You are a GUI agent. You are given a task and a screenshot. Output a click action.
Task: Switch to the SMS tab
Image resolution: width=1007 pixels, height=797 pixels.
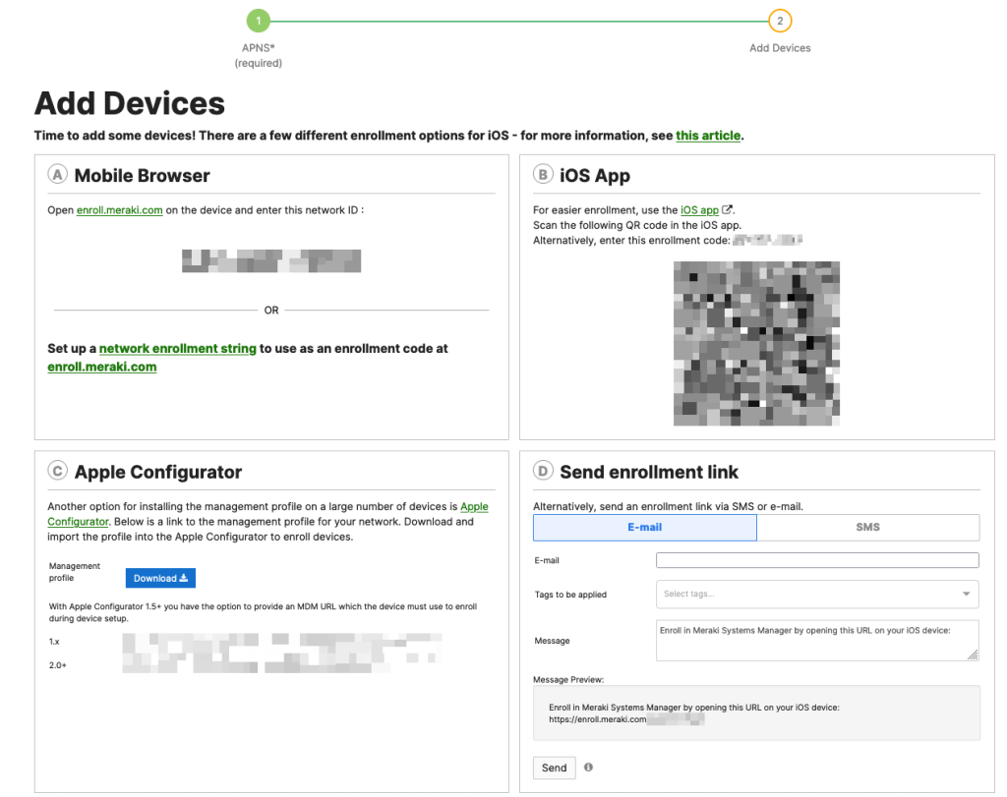point(867,528)
